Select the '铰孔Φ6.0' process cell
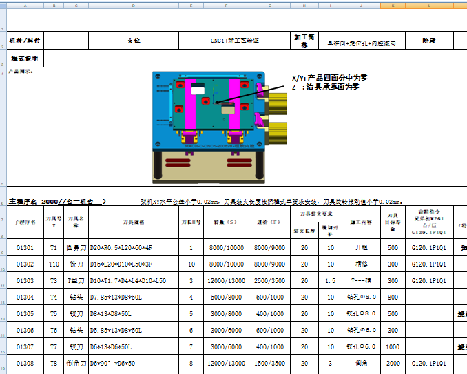Image resolution: width=467 pixels, height=374 pixels. (361, 346)
